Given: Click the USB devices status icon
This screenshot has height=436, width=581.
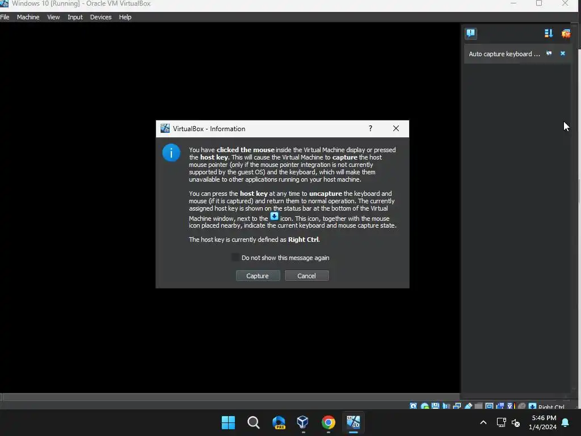Looking at the screenshot, I should tap(468, 406).
